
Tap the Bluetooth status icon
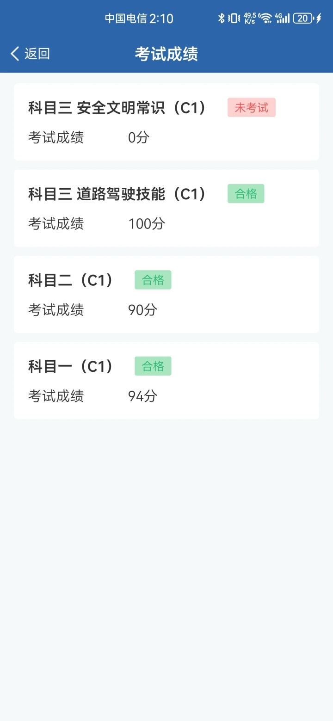[222, 18]
